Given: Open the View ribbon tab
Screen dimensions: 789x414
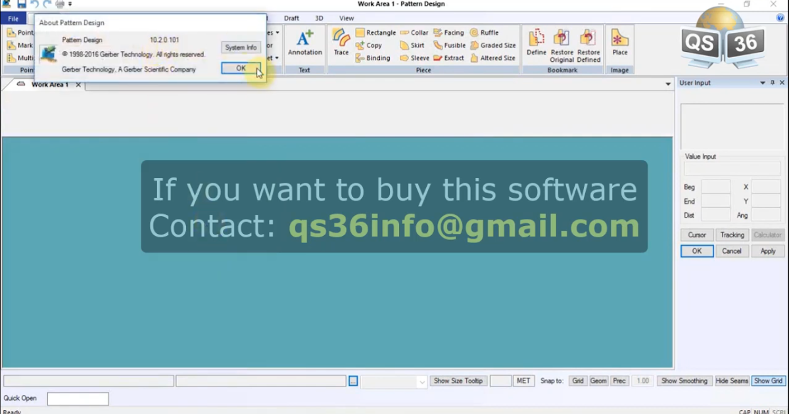Looking at the screenshot, I should coord(347,18).
